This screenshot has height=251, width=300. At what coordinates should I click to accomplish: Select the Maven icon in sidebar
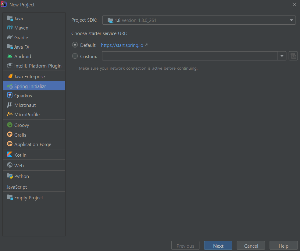click(10, 27)
